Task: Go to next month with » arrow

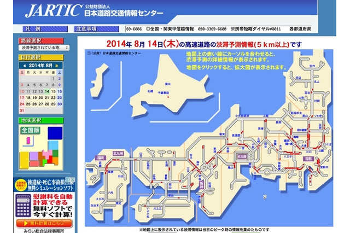Action: point(57,66)
